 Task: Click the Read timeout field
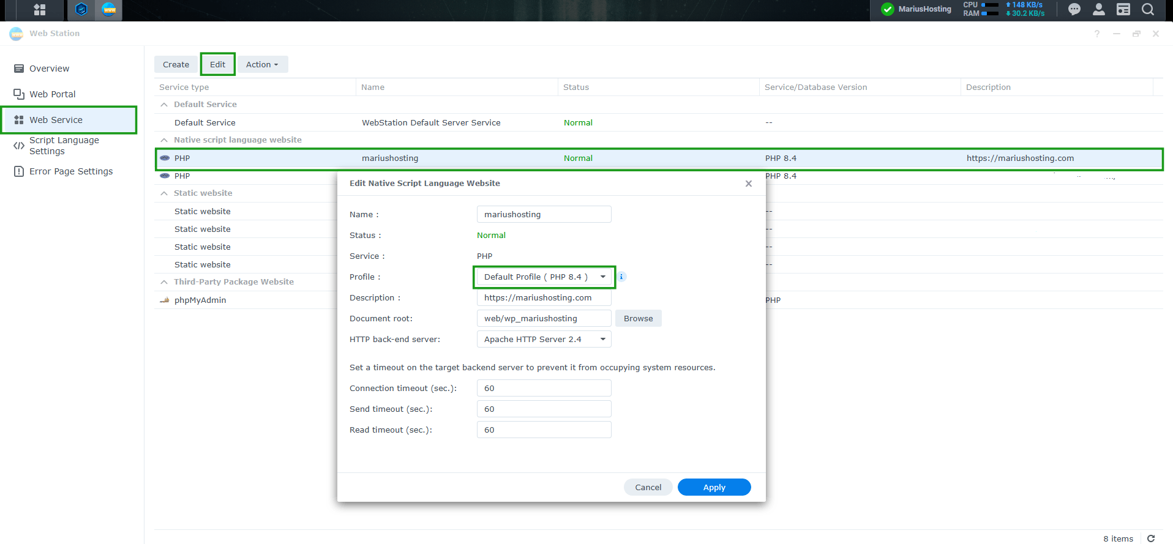coord(544,430)
